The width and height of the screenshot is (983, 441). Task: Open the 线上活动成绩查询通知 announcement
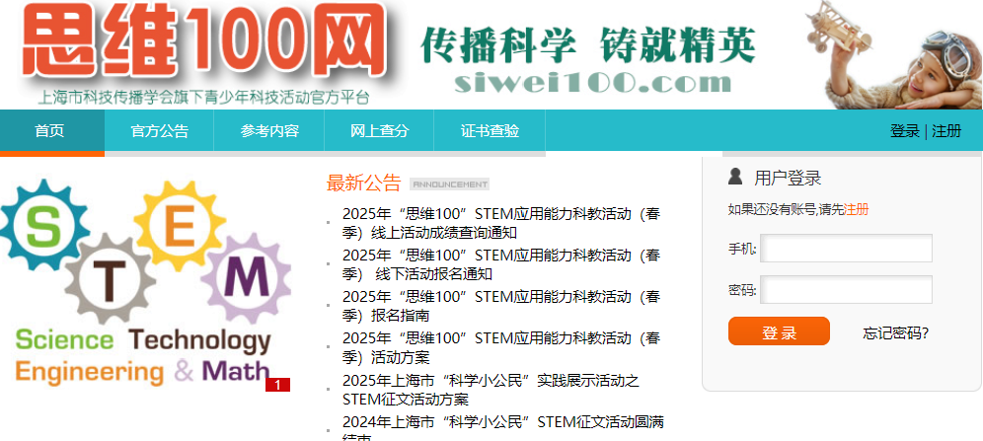click(501, 223)
